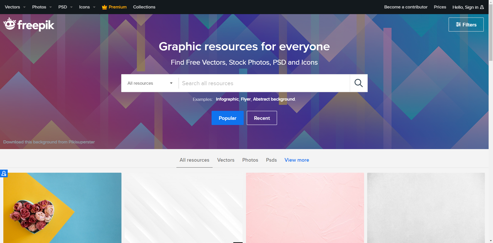Image resolution: width=493 pixels, height=243 pixels.
Task: Switch to the All resources tab
Action: (x=194, y=160)
